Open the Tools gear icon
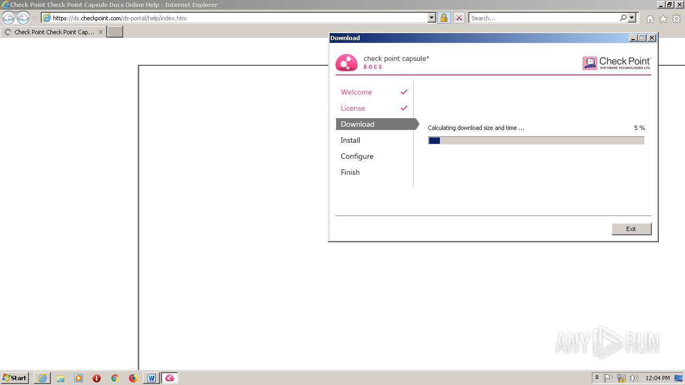Viewport: 685px width, 385px height. click(676, 19)
